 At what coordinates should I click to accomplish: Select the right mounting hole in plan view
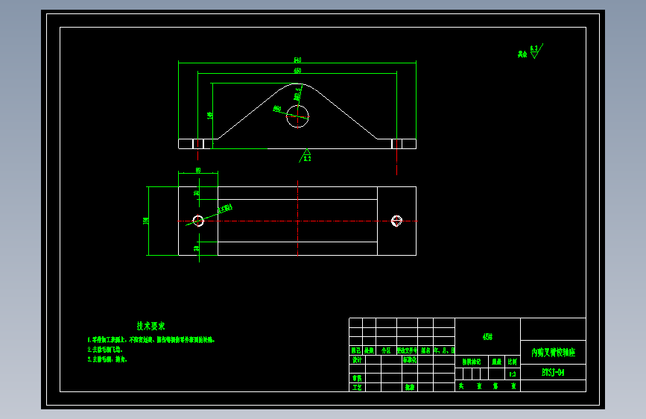[x=396, y=221]
